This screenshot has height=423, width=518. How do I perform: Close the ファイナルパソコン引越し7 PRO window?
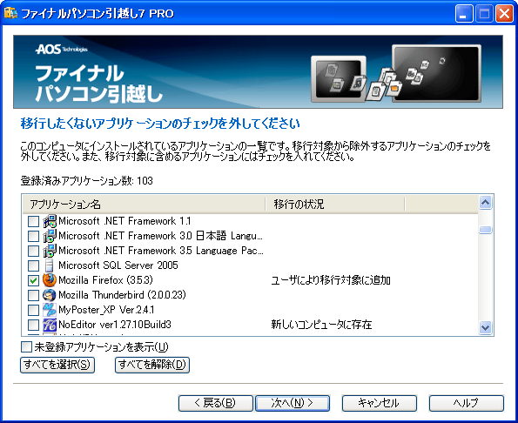[x=504, y=14]
